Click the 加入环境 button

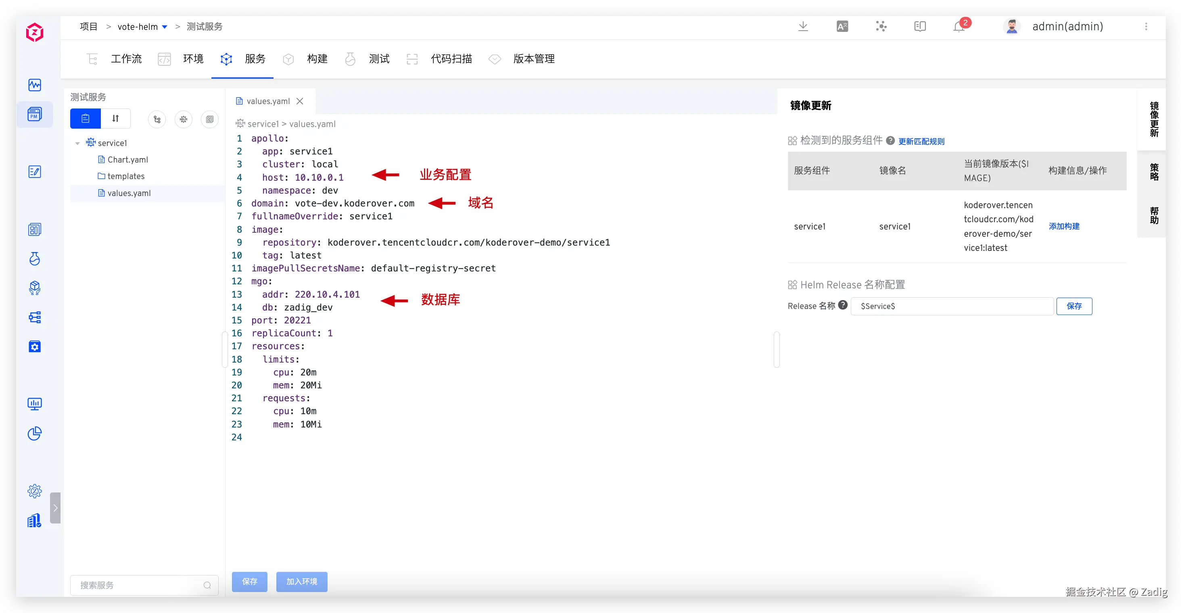301,581
